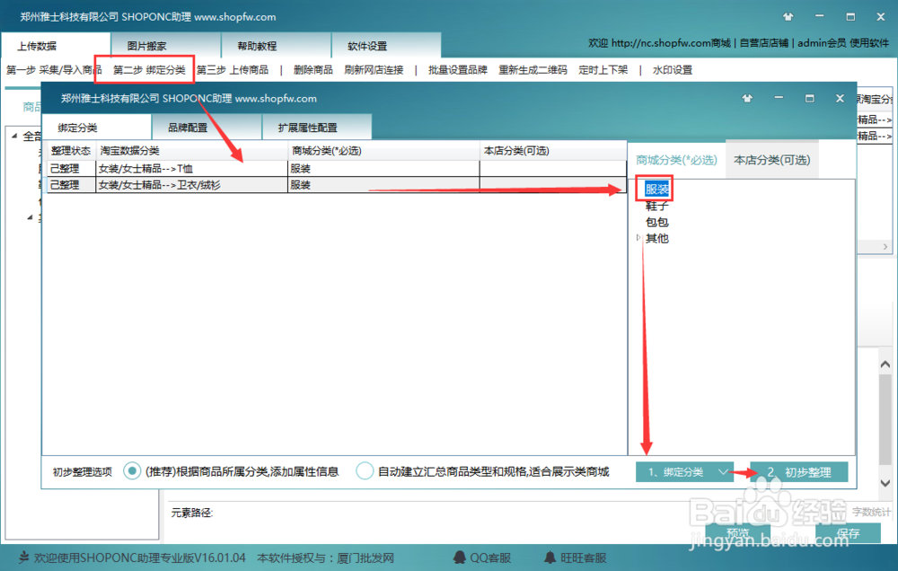Click scroll down arrow in main window scrollbar

885,483
